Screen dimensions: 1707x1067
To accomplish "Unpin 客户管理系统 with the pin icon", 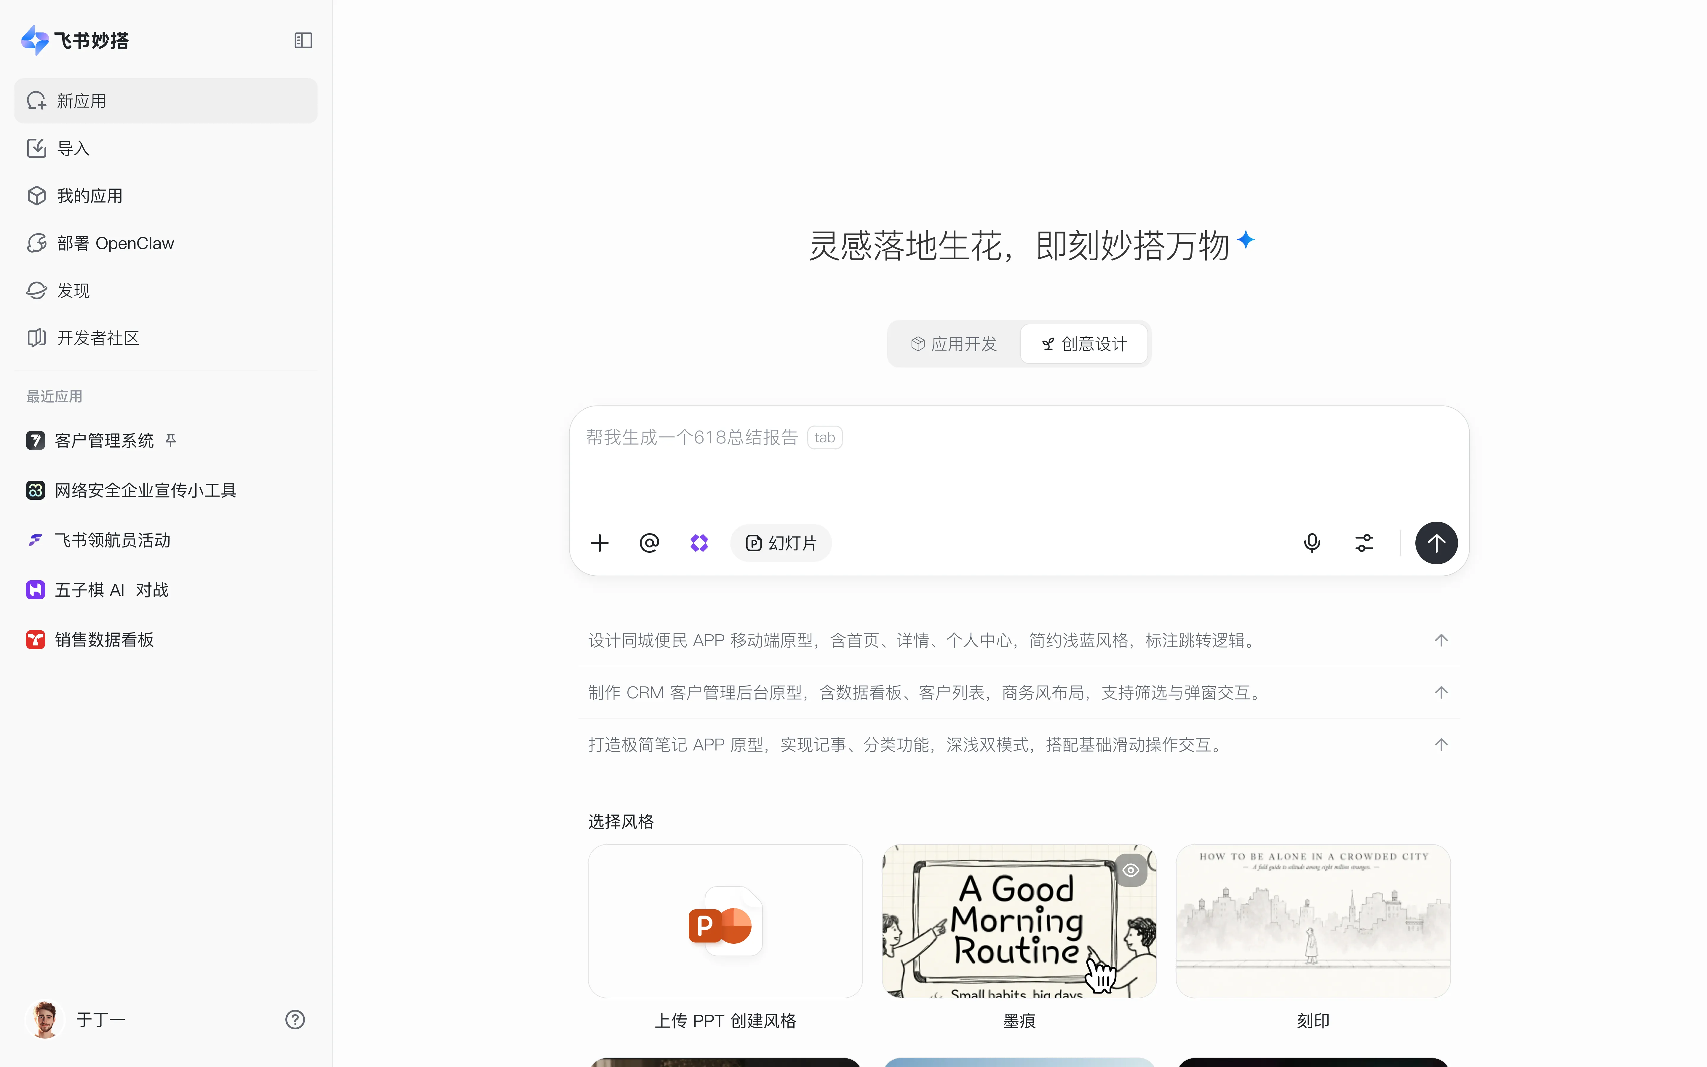I will point(171,440).
